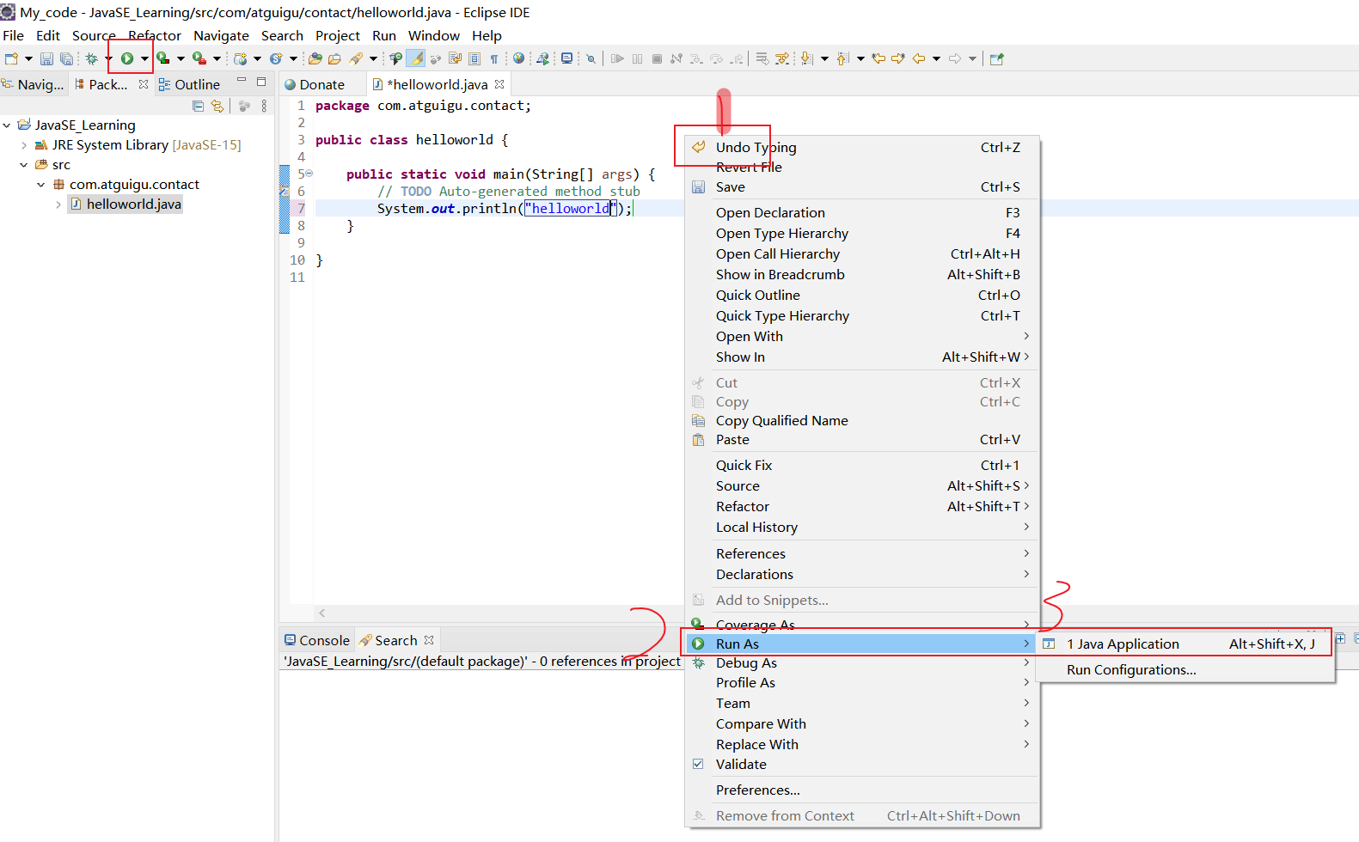Click the Previous Annotation up-arrow icon
The image size is (1359, 842).
coord(842,58)
